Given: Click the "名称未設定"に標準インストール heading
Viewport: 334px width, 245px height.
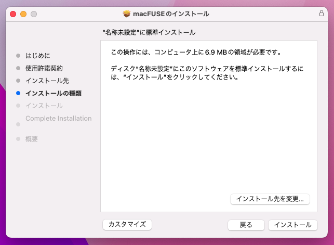Looking at the screenshot, I should coord(149,32).
